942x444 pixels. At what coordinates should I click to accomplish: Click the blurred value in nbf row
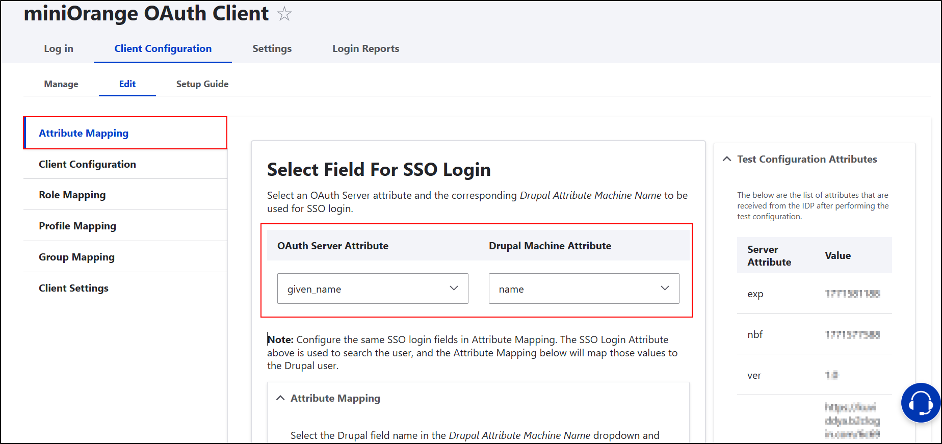[852, 335]
